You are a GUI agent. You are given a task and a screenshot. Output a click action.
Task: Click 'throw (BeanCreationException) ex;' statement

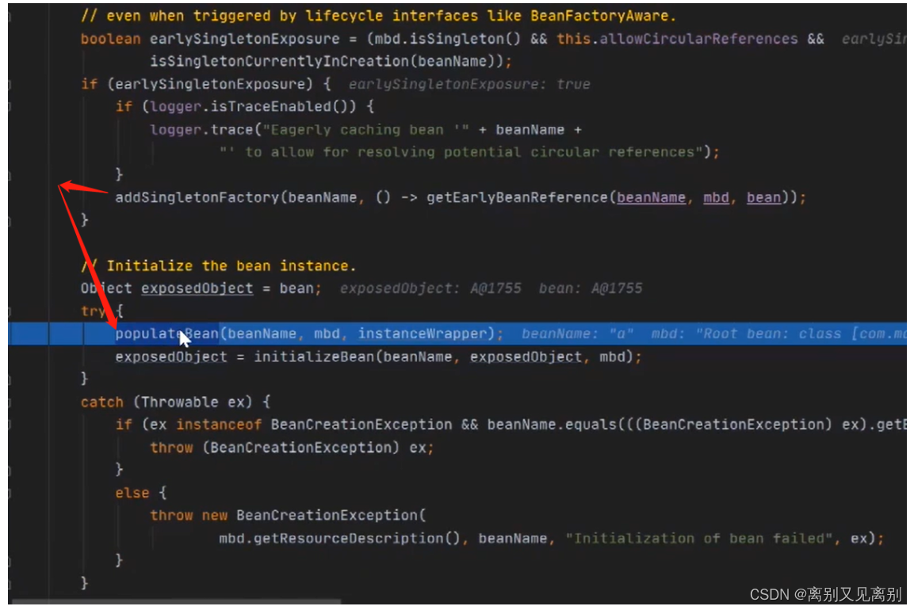(x=292, y=448)
